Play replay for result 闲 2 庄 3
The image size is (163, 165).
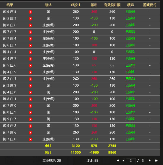tap(30, 18)
